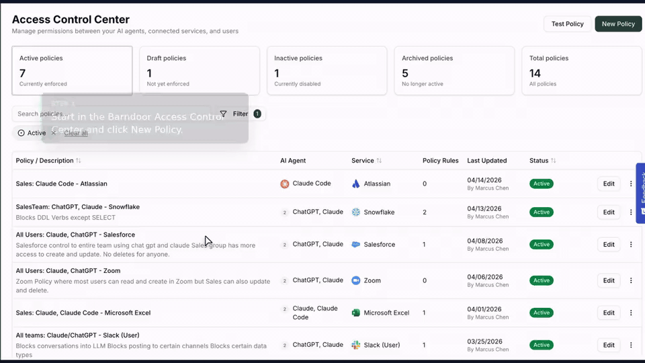
Task: Click the Claude Code agent icon
Action: pos(285,184)
